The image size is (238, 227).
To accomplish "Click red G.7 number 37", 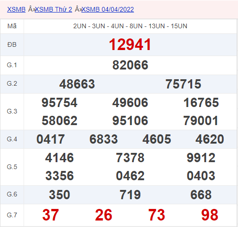I will pos(50,215).
